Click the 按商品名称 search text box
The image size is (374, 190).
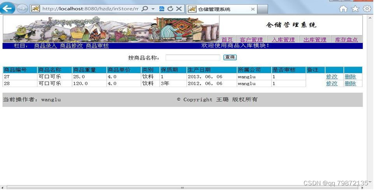(x=193, y=58)
